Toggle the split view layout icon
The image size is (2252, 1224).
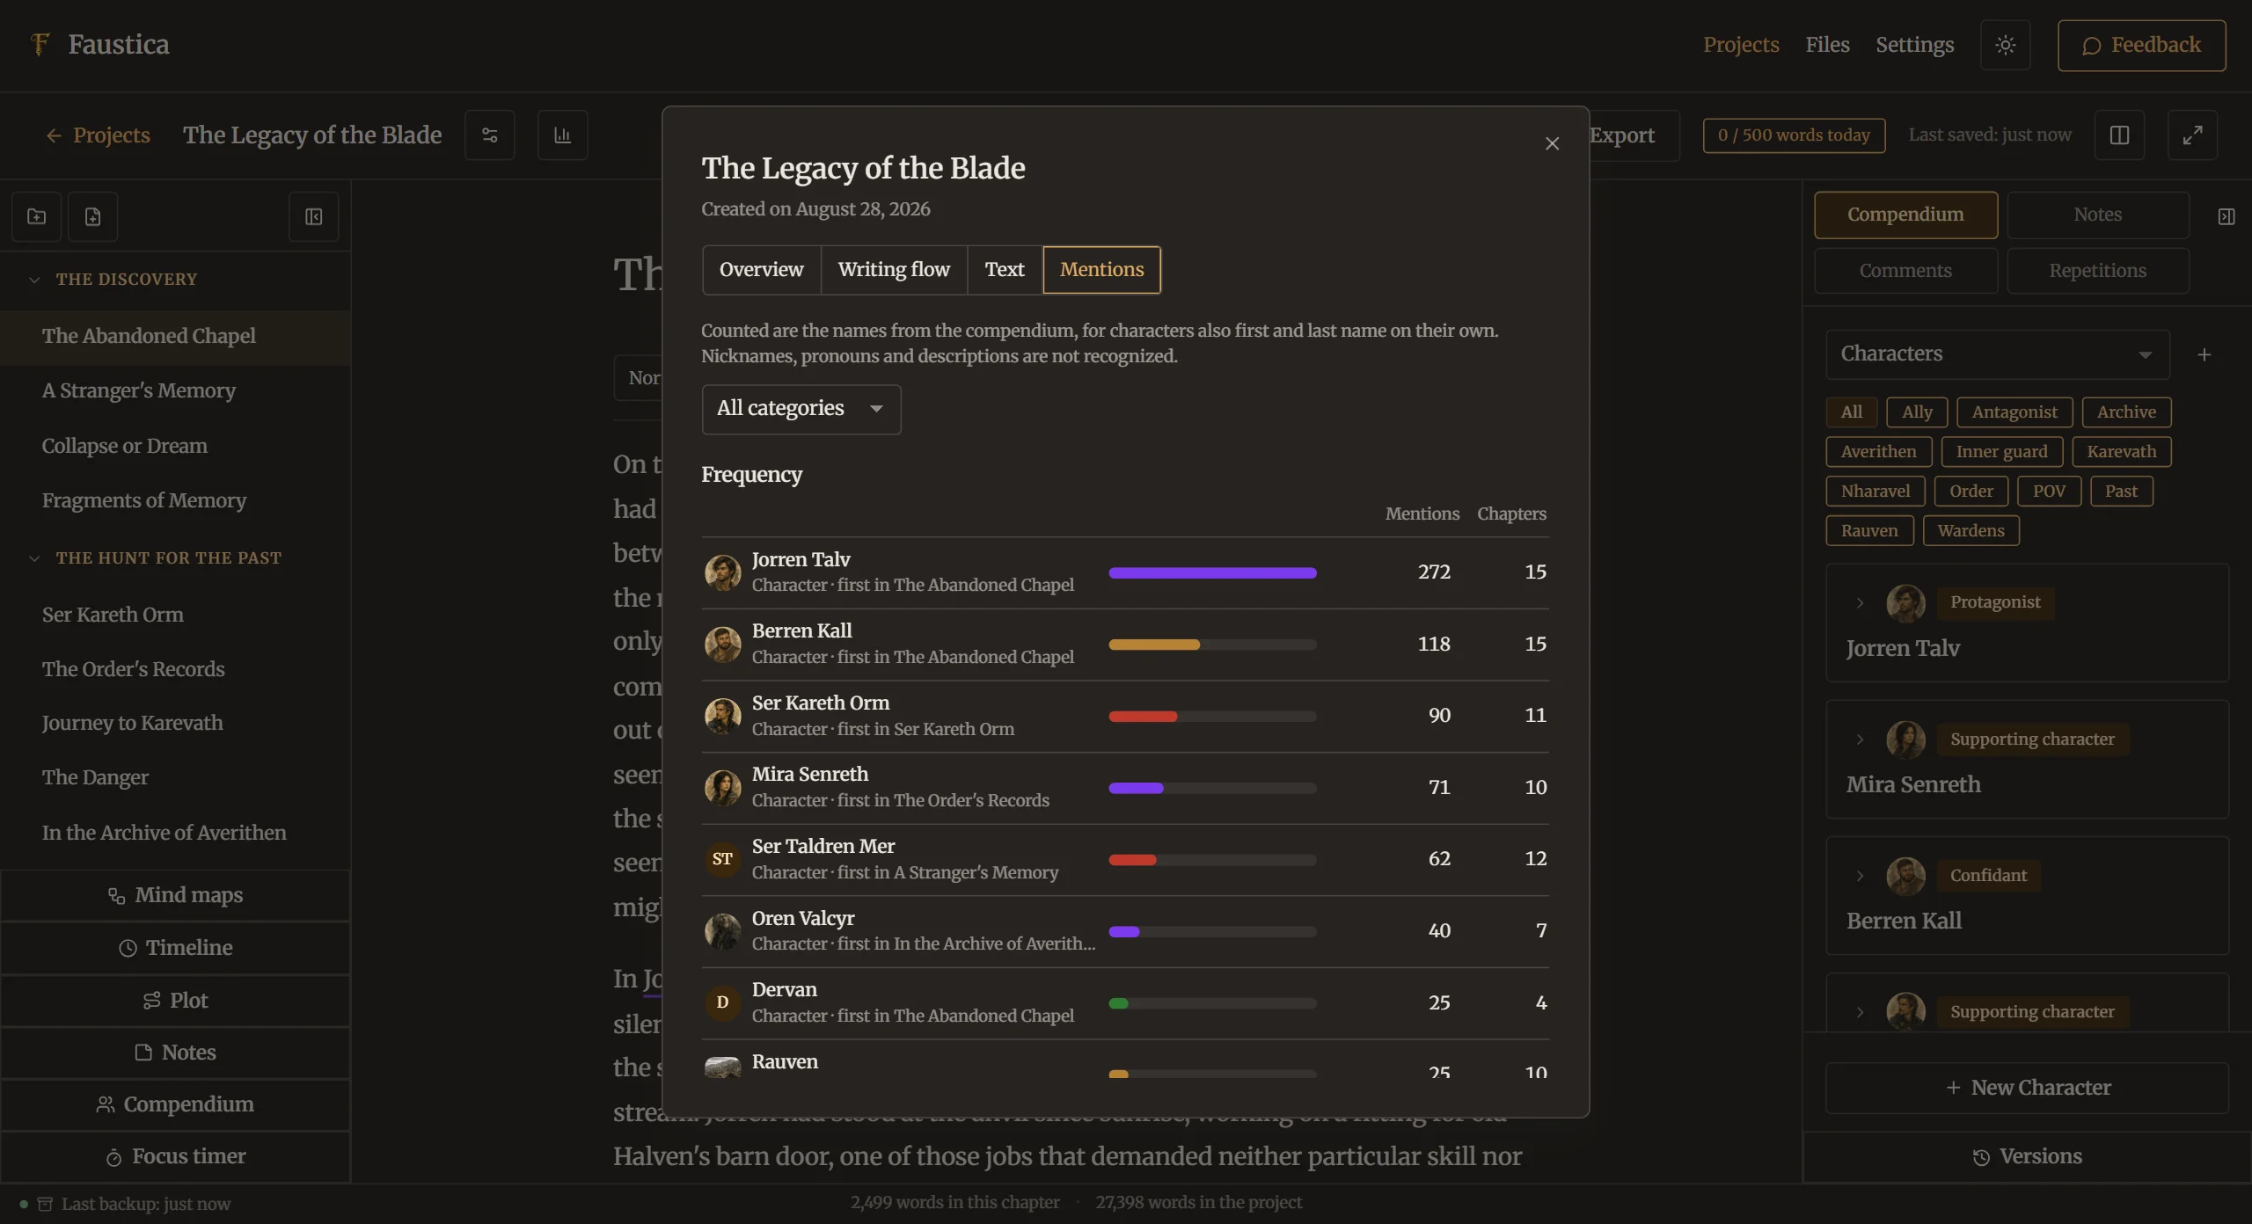(x=2119, y=135)
